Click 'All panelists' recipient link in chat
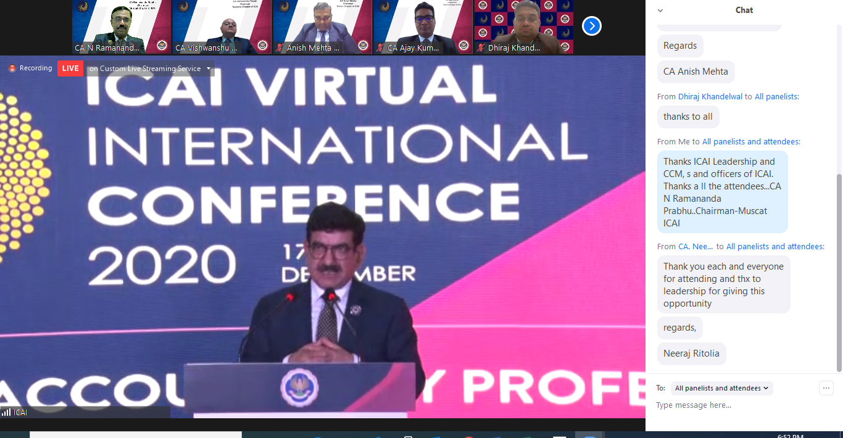Image resolution: width=843 pixels, height=438 pixels. tap(777, 97)
